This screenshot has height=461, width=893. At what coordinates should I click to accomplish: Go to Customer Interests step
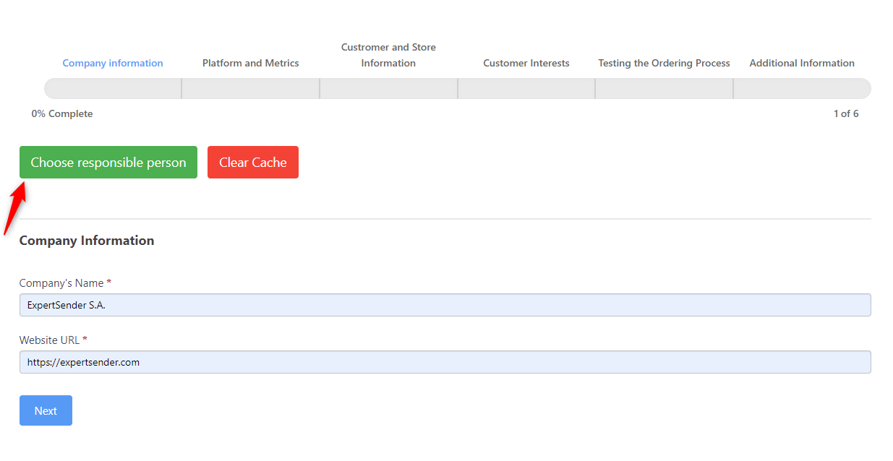pos(526,63)
